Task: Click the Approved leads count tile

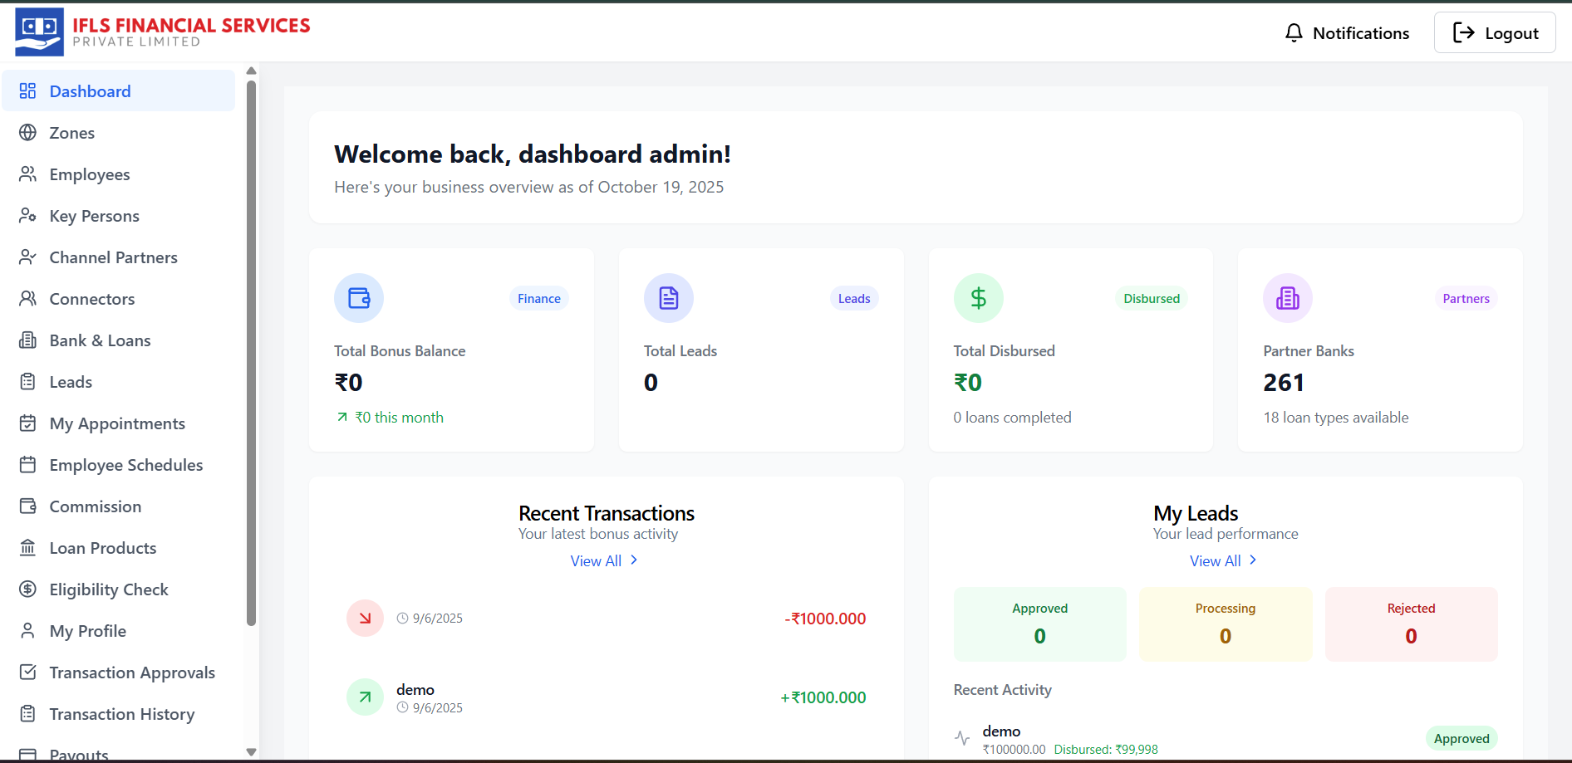Action: (x=1039, y=624)
